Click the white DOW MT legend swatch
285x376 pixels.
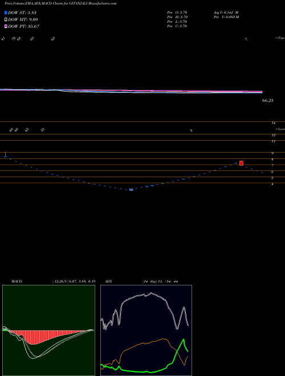click(6, 20)
